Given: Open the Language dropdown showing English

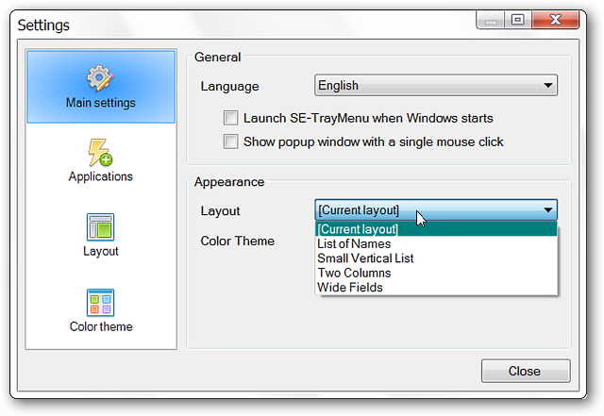Looking at the screenshot, I should (436, 85).
